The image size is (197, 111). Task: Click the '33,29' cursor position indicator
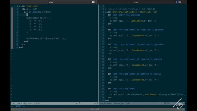click(167, 103)
